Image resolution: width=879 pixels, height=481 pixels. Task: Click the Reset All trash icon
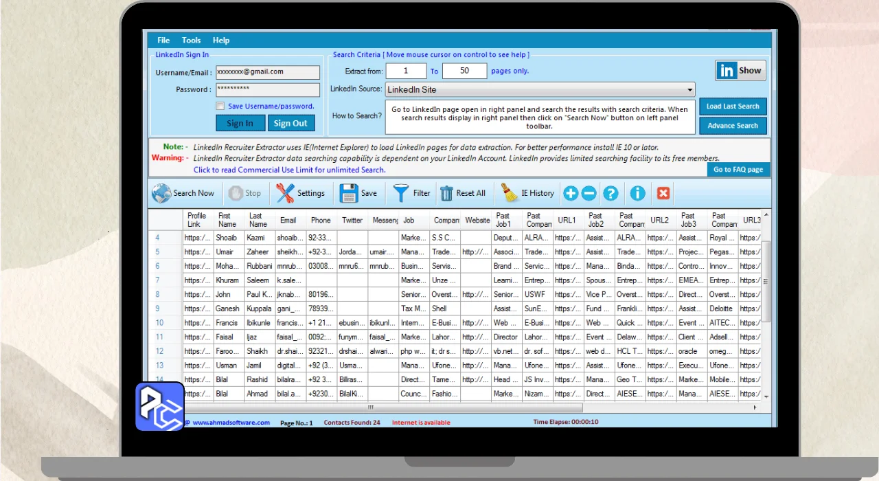click(446, 194)
